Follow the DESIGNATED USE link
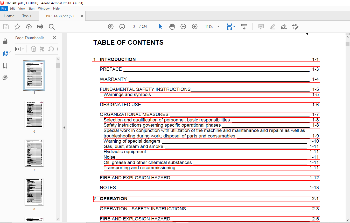 click(210, 105)
